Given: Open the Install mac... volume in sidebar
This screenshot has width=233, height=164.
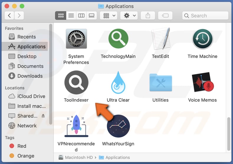Looking at the screenshot, I should (25, 106).
